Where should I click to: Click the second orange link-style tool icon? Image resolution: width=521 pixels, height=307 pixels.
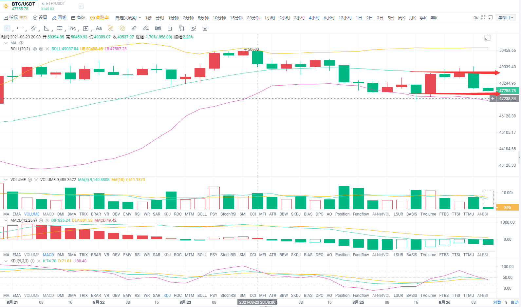122,28
